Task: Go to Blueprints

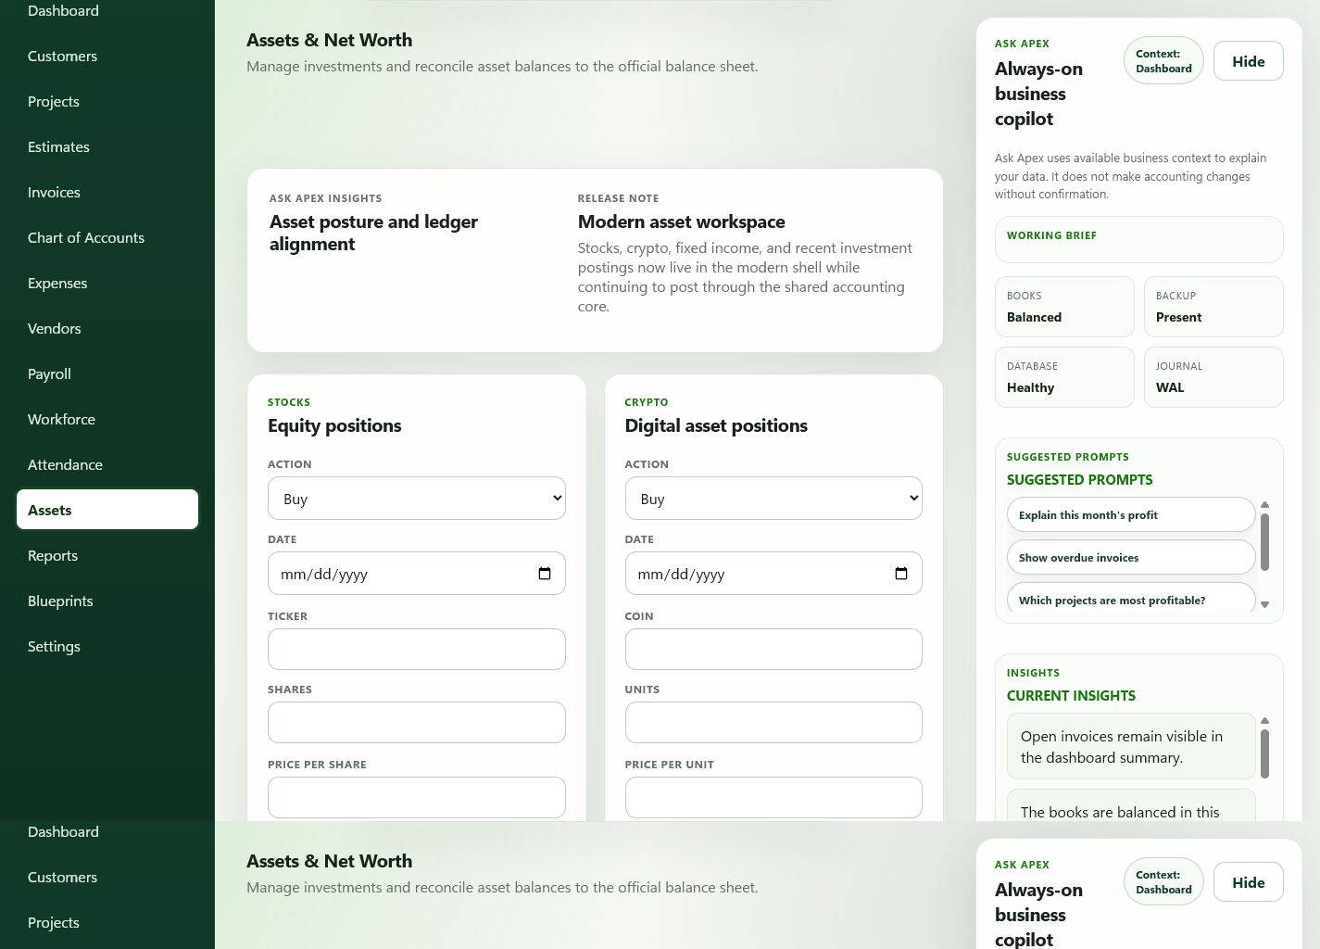Action: [x=107, y=601]
